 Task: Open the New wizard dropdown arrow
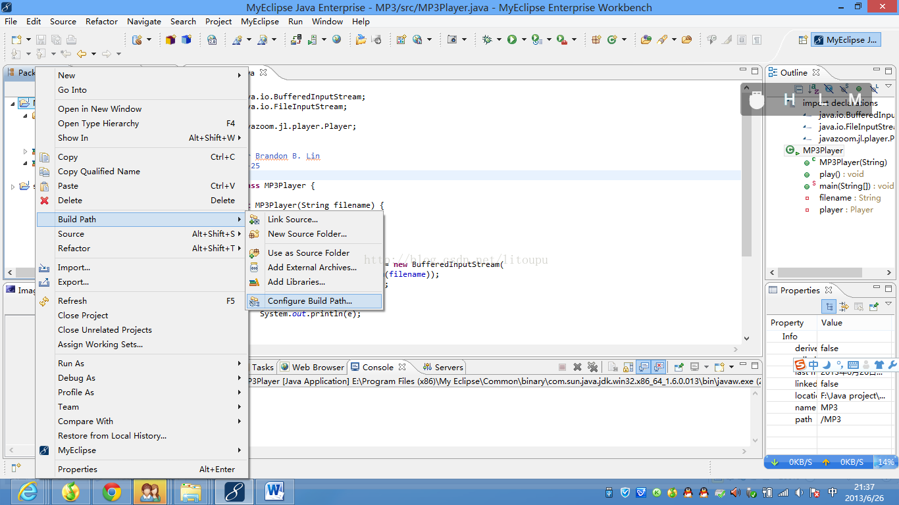point(28,40)
